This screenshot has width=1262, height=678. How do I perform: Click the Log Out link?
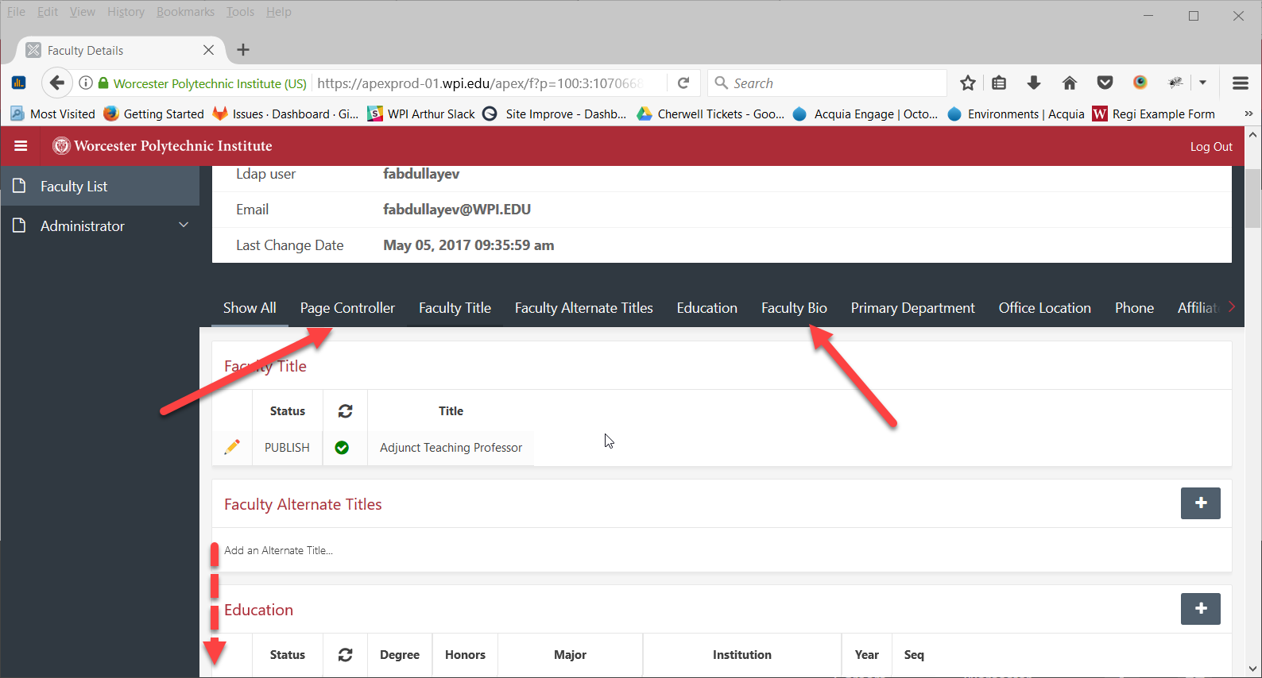pyautogui.click(x=1210, y=147)
